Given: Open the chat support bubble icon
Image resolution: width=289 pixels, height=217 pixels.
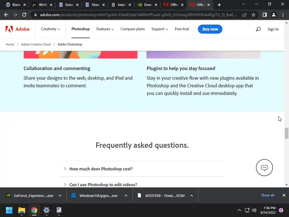Looking at the screenshot, I should 264,168.
